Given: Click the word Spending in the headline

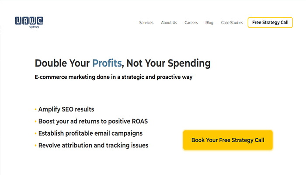Looking at the screenshot, I should (x=189, y=63).
